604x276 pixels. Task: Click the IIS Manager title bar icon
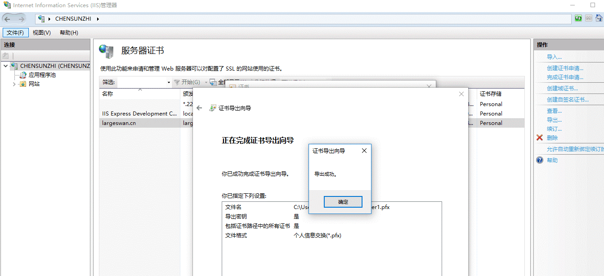(x=7, y=5)
